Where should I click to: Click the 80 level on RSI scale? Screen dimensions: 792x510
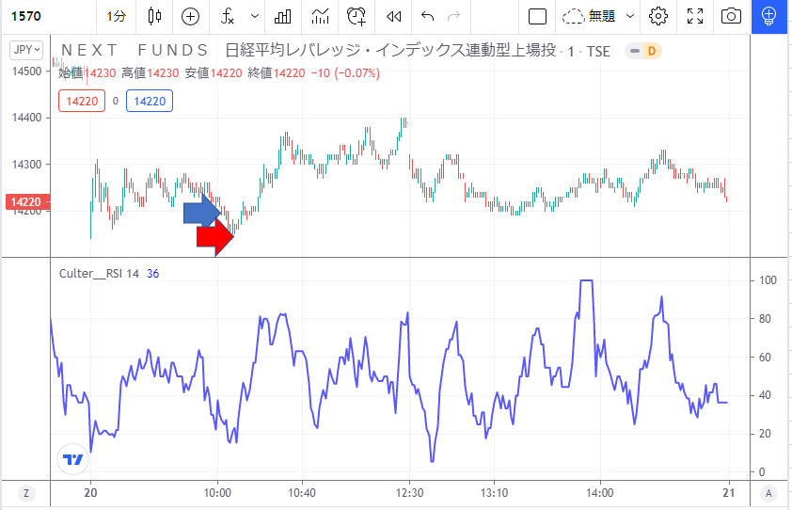pyautogui.click(x=765, y=318)
